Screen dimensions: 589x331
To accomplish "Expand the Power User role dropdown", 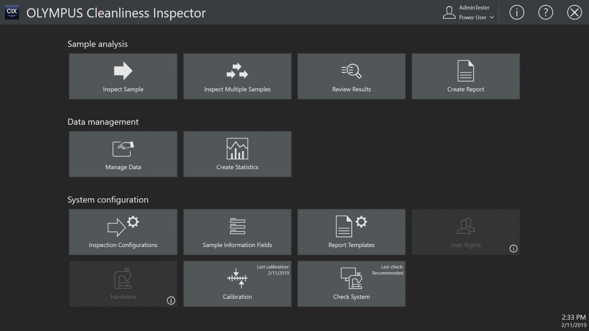I will [476, 18].
